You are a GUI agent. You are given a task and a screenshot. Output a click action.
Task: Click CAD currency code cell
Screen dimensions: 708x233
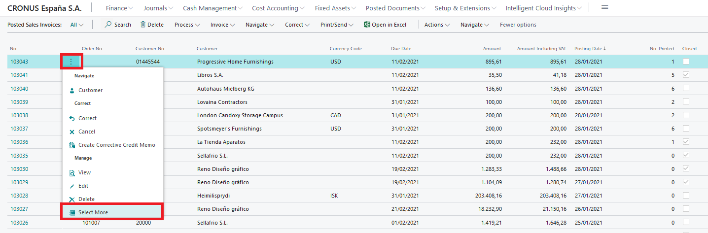[x=335, y=115]
